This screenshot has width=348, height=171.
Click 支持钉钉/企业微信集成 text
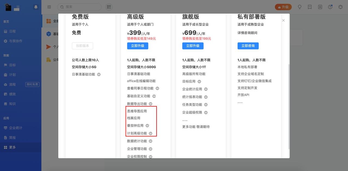[x=254, y=81]
